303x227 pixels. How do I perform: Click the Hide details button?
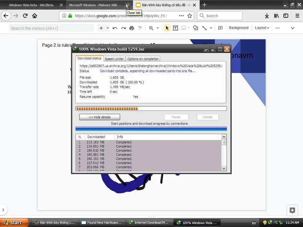tap(99, 117)
